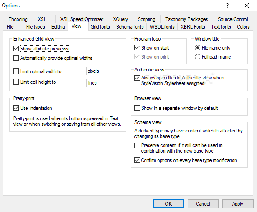This screenshot has width=257, height=212.
Task: Uncheck Confirm options on every base type modification
Action: [137, 160]
